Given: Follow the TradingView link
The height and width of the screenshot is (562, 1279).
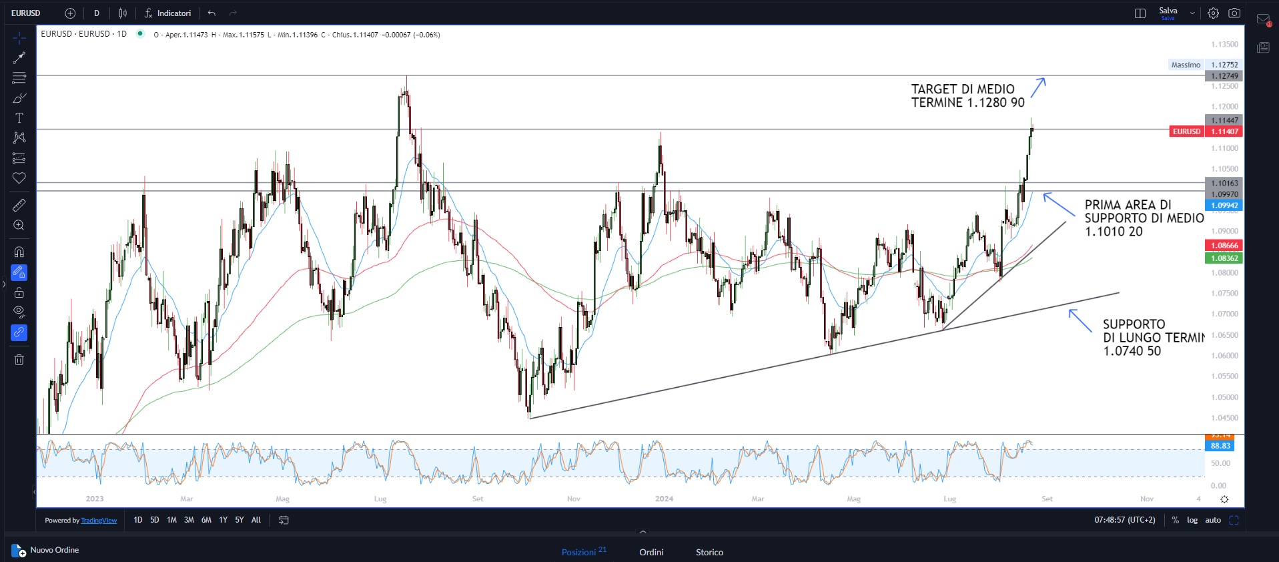Looking at the screenshot, I should click(99, 521).
